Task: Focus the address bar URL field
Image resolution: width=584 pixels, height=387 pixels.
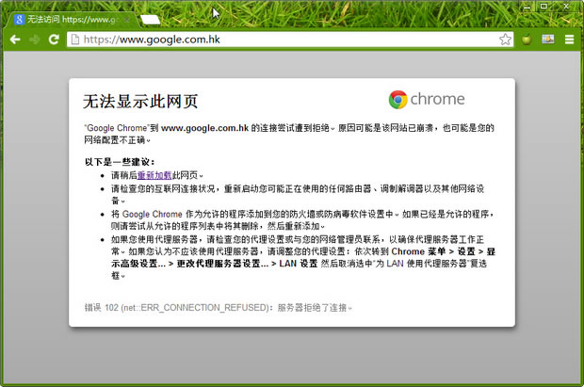Action: tap(290, 40)
